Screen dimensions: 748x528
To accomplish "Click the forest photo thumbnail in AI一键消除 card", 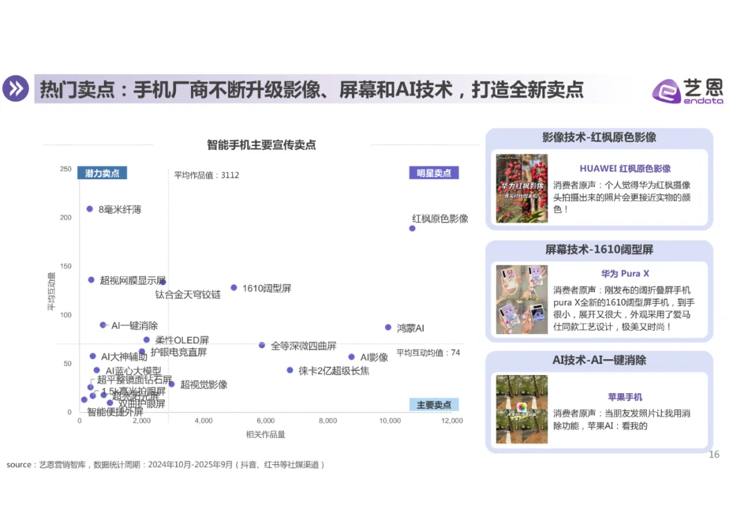I will coord(522,410).
